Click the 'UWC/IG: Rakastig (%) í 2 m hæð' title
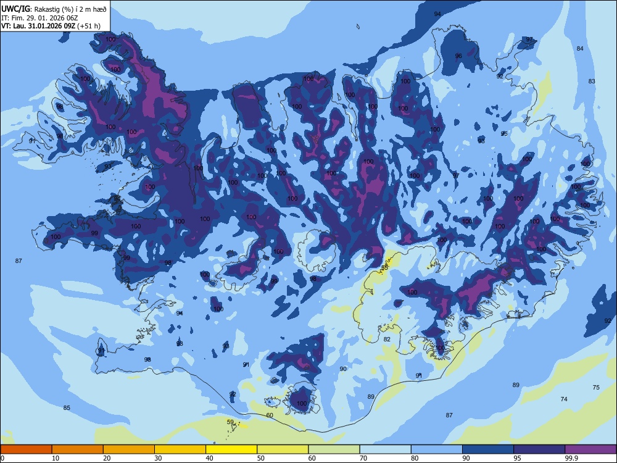The image size is (617, 463). (x=54, y=9)
